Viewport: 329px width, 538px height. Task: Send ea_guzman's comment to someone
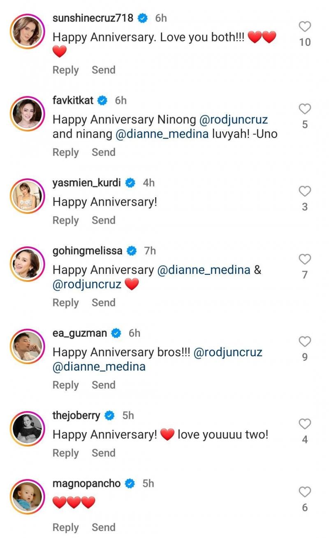tap(103, 385)
